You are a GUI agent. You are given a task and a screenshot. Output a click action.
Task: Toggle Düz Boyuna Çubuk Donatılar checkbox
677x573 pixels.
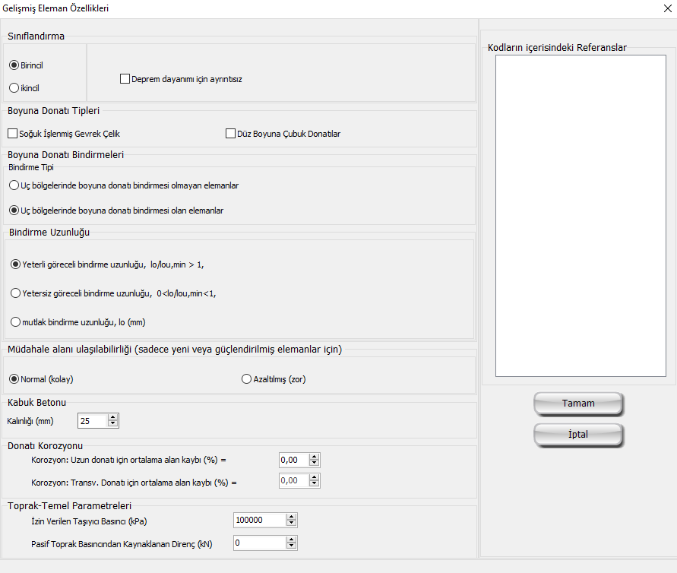pyautogui.click(x=231, y=134)
